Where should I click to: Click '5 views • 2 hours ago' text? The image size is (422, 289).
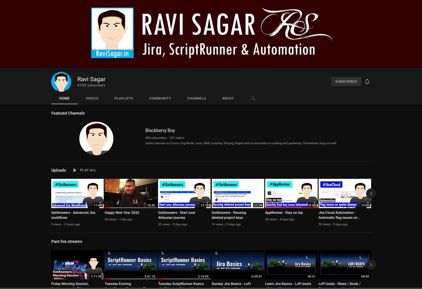click(66, 224)
